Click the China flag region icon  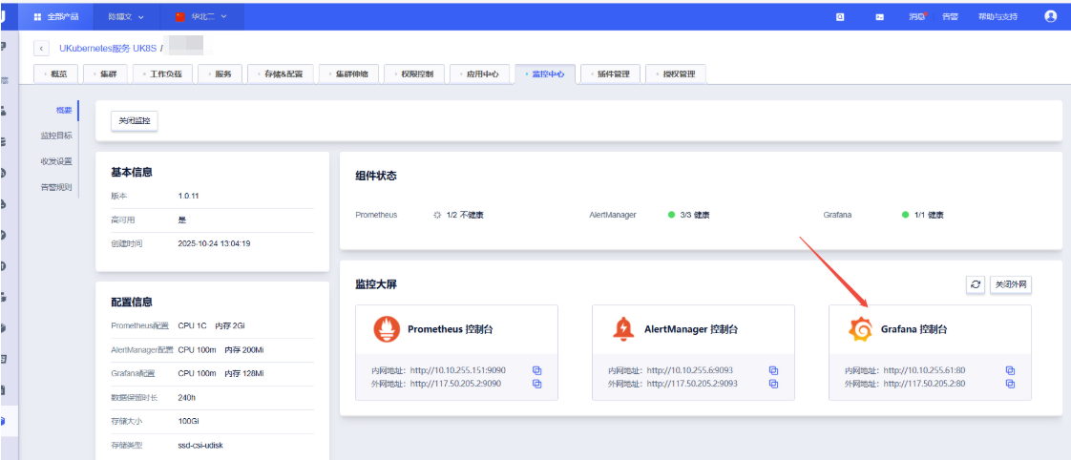click(x=181, y=16)
